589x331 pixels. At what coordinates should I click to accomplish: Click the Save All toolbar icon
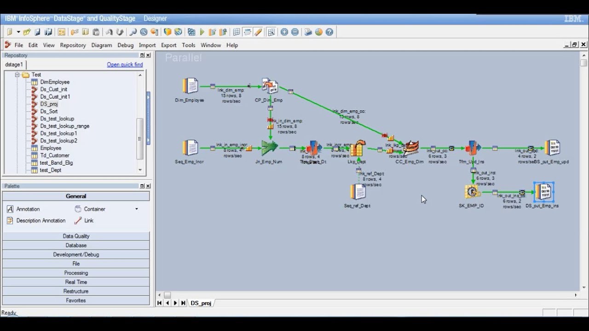tap(48, 32)
